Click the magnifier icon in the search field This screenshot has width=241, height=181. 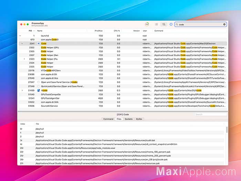pos(177,24)
